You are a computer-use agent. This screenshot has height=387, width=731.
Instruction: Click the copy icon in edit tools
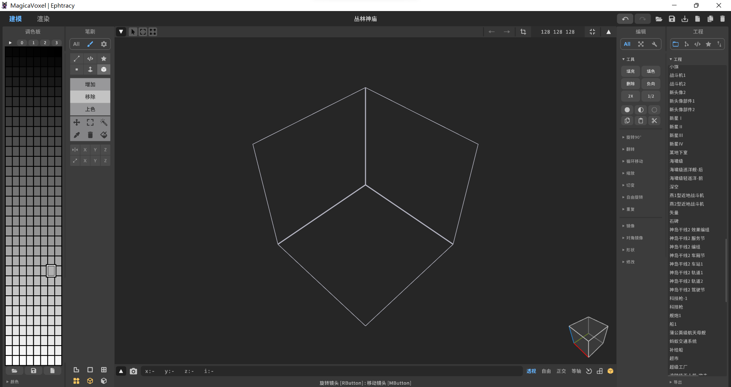(x=627, y=121)
